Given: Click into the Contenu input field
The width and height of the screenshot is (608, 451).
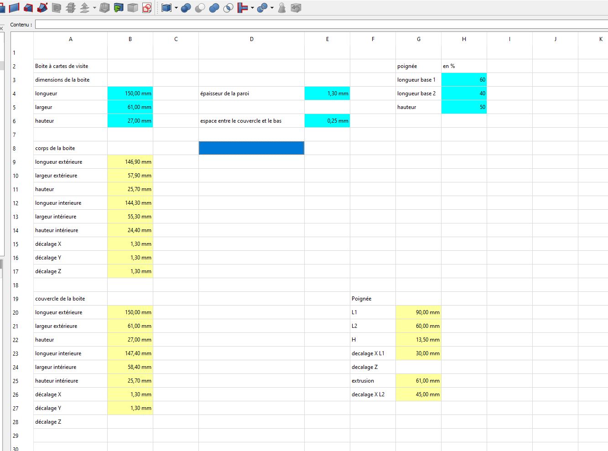Looking at the screenshot, I should [x=322, y=24].
